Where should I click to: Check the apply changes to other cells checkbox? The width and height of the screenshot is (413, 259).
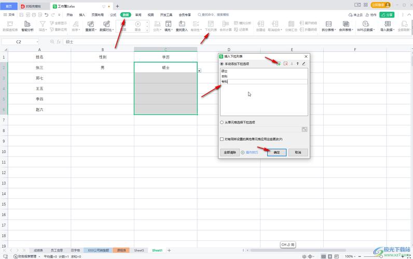[x=222, y=139]
